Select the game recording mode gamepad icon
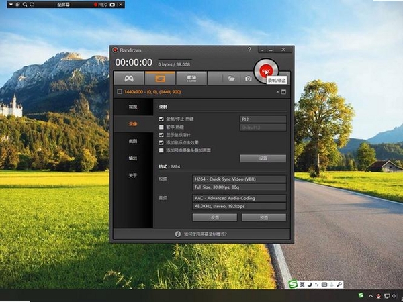This screenshot has width=403, height=302. [x=129, y=79]
